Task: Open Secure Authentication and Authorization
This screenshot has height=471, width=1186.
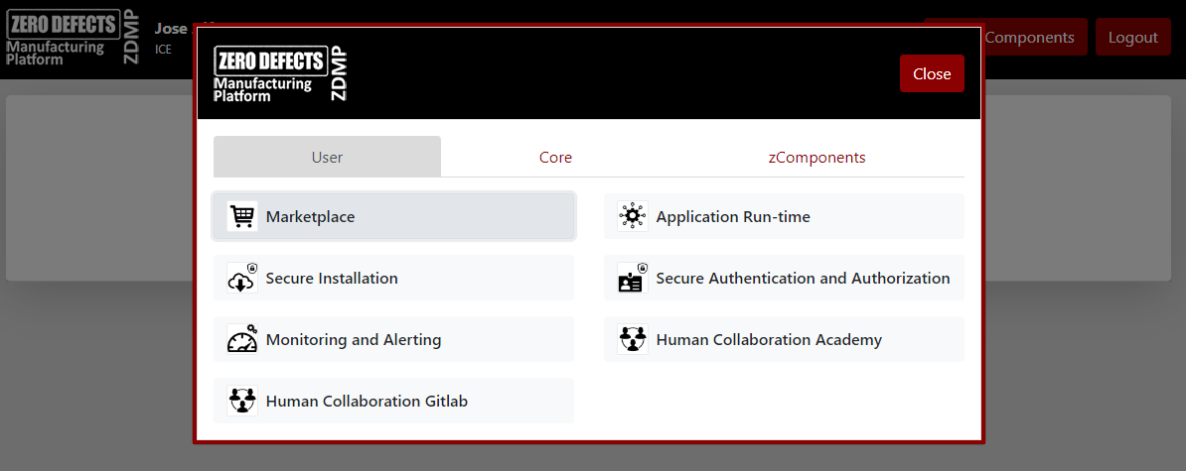Action: click(x=784, y=278)
